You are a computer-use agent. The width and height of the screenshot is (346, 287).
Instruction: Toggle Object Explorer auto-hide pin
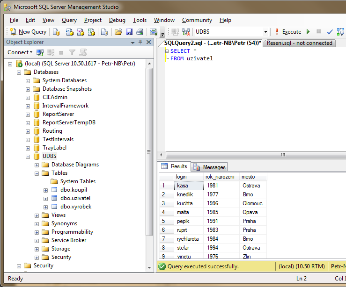[140, 42]
